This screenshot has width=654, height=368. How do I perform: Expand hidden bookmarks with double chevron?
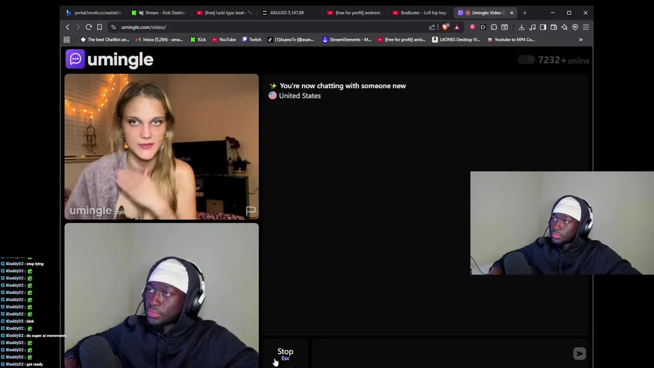tap(580, 39)
